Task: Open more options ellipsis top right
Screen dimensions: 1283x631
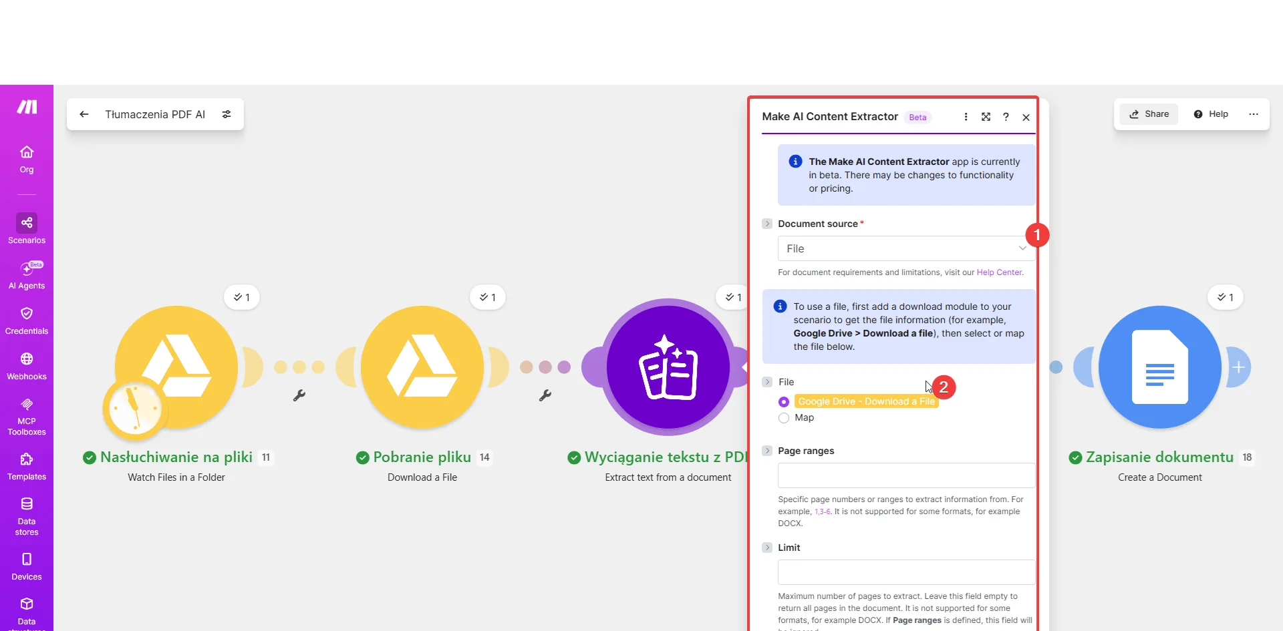Action: pyautogui.click(x=1254, y=114)
